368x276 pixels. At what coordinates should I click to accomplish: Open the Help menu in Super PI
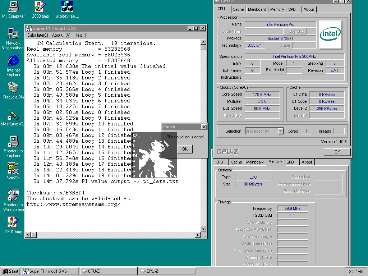(x=81, y=35)
